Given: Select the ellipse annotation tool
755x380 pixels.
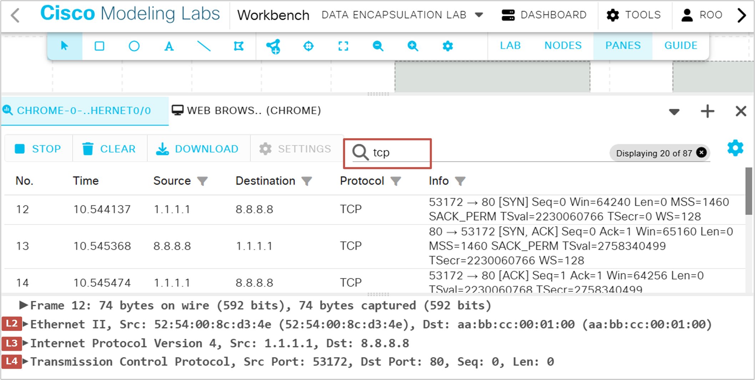Looking at the screenshot, I should pyautogui.click(x=134, y=46).
